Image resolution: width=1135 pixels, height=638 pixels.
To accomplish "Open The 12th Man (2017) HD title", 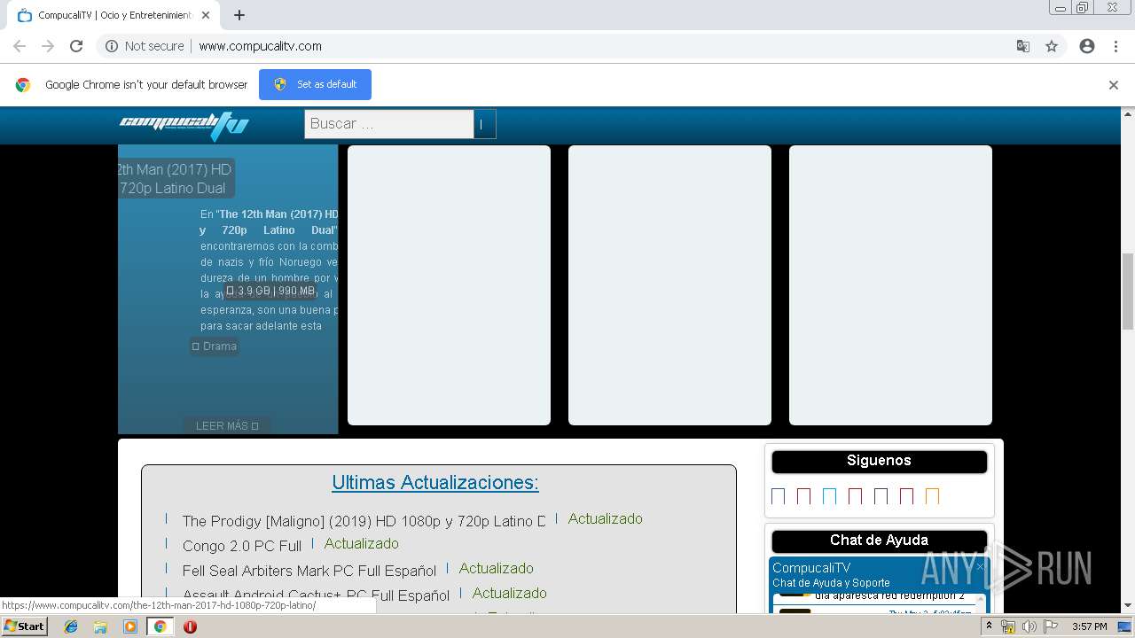I will pos(175,178).
